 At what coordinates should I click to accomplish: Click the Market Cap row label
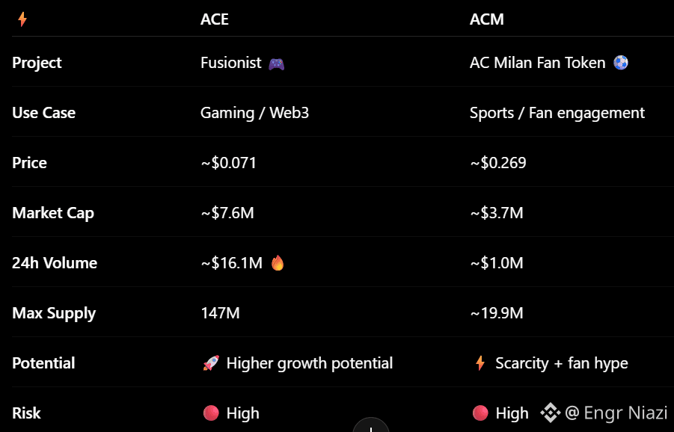click(x=53, y=213)
